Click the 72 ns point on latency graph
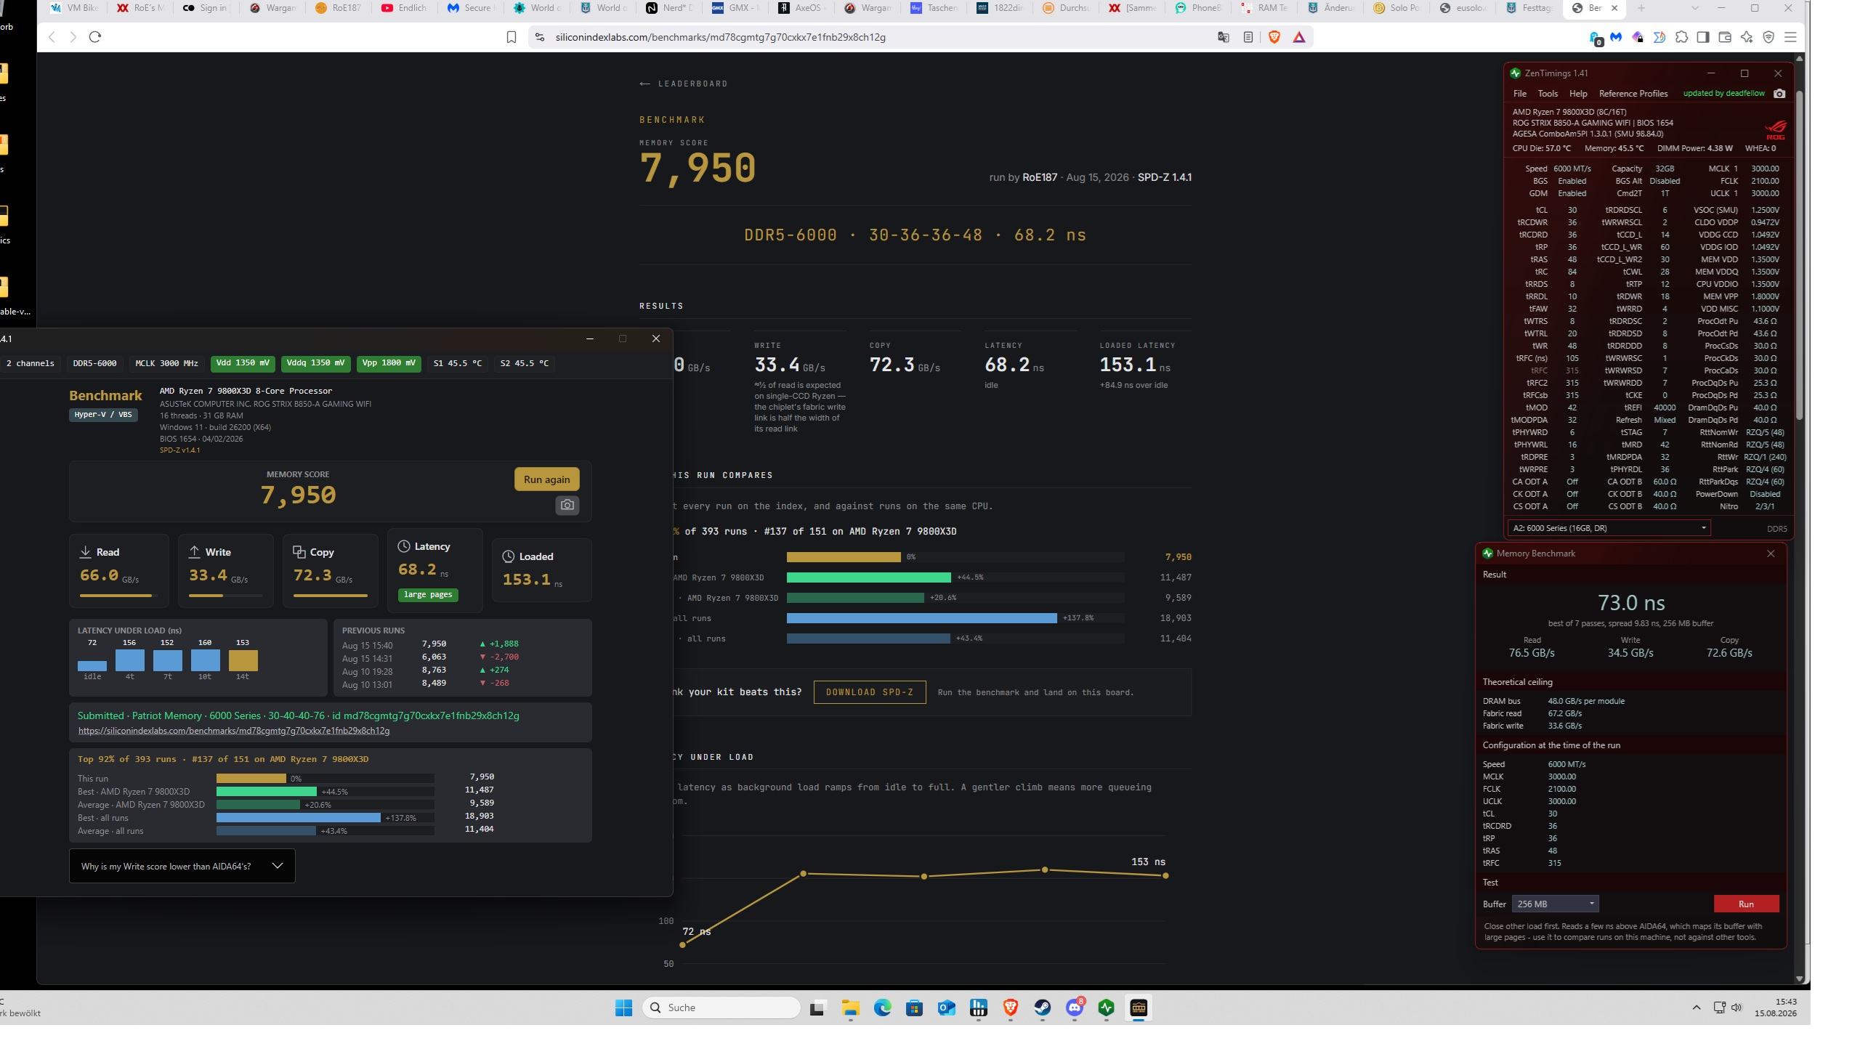The image size is (1860, 1046). tap(682, 944)
